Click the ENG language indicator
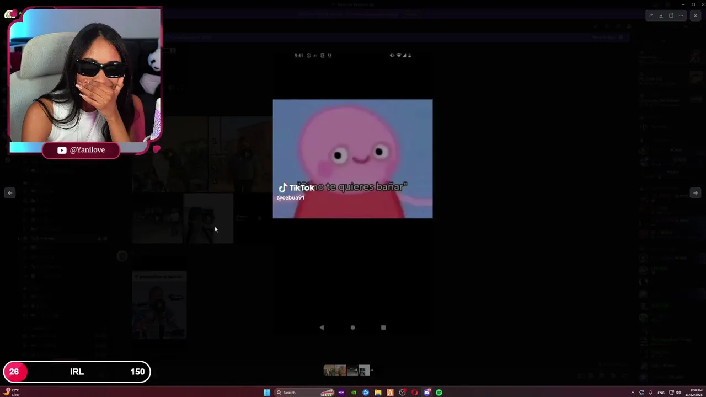The width and height of the screenshot is (706, 397). point(661,393)
